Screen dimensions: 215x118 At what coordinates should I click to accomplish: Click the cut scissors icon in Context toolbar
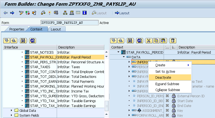tap(148, 41)
